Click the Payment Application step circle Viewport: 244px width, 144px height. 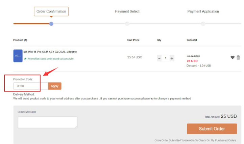tap(203, 24)
